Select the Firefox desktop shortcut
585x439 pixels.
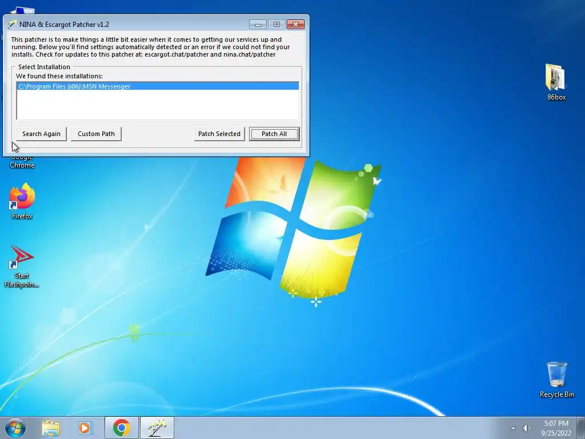22,201
